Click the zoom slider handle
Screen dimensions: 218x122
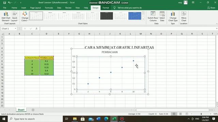(201, 114)
